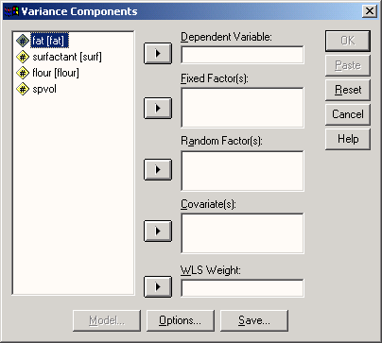Click arrow button beside Covariate(s)
The image size is (382, 343).
click(158, 231)
